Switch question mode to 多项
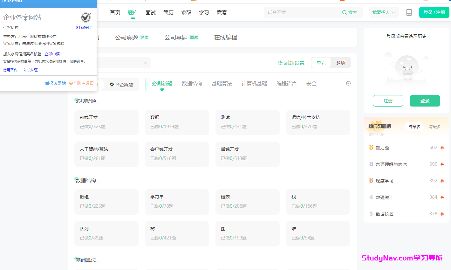The height and width of the screenshot is (270, 451). coord(340,63)
